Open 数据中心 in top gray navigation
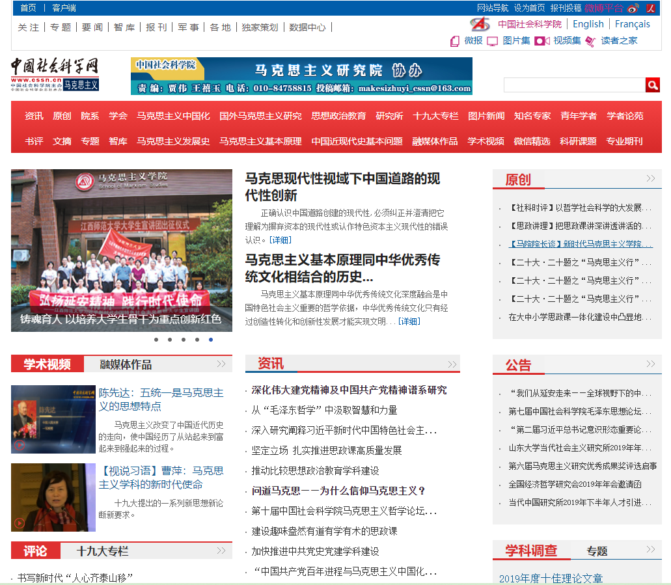671x585 pixels. [x=307, y=27]
